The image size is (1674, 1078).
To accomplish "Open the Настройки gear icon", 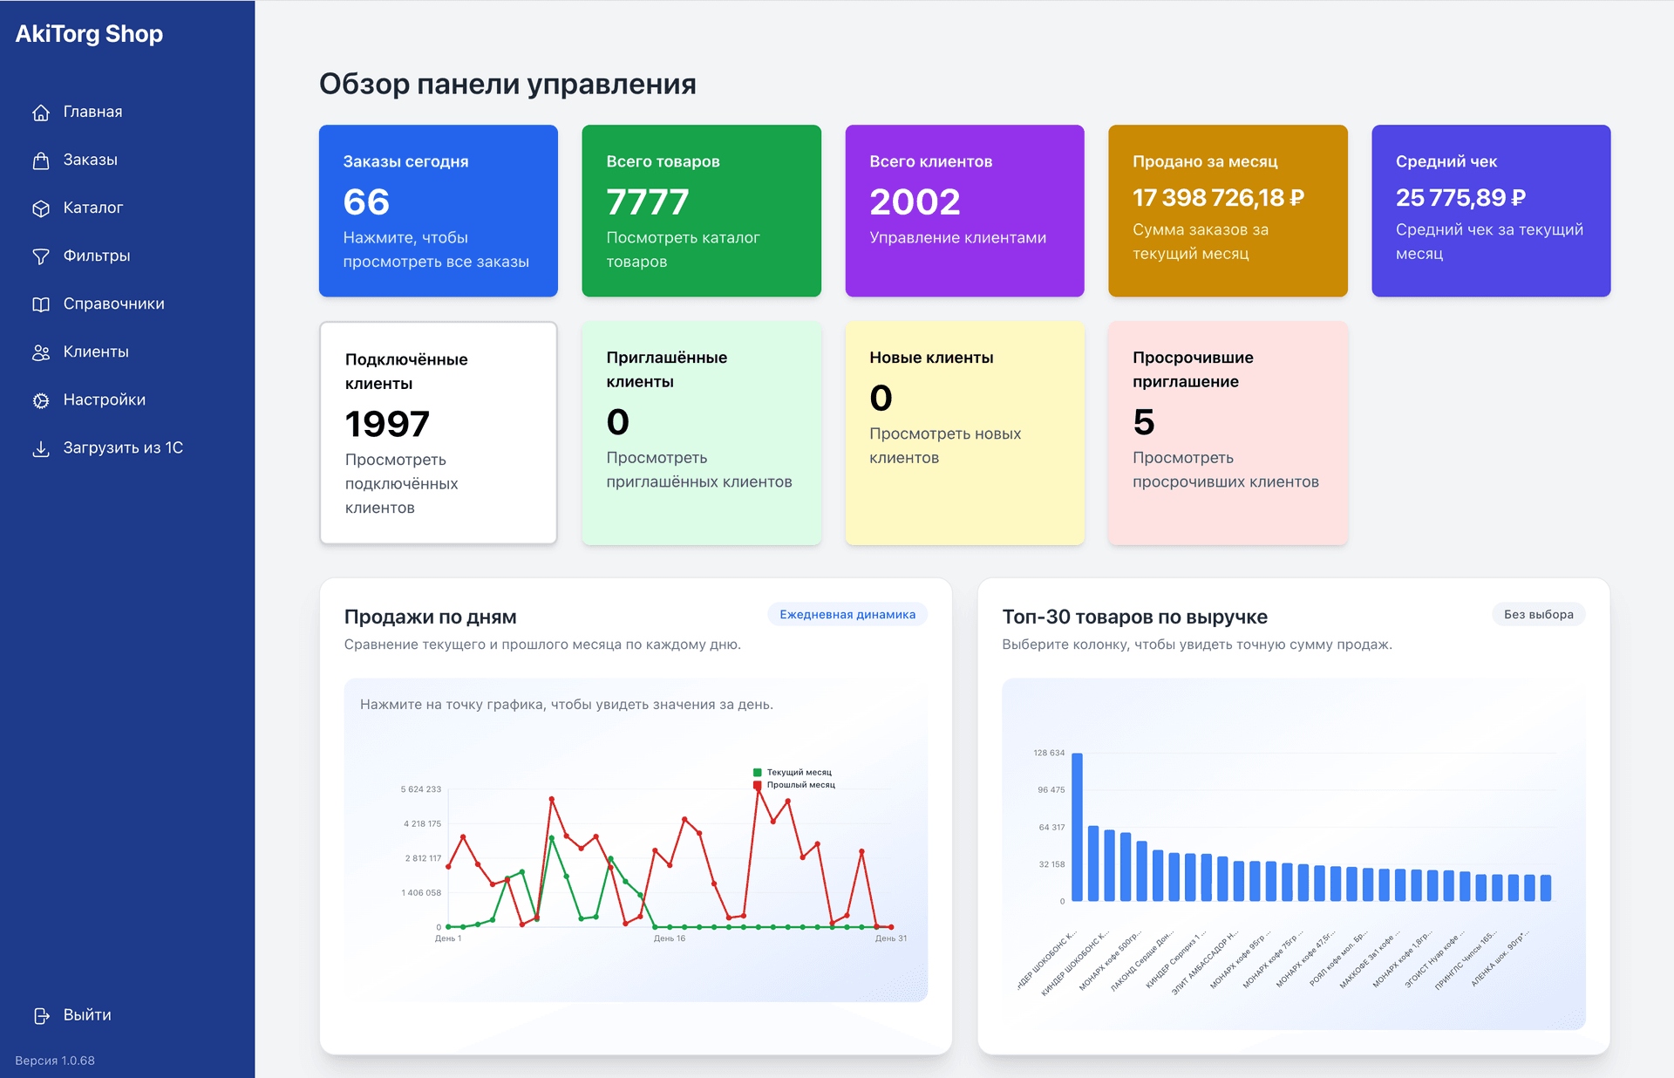I will (x=40, y=399).
